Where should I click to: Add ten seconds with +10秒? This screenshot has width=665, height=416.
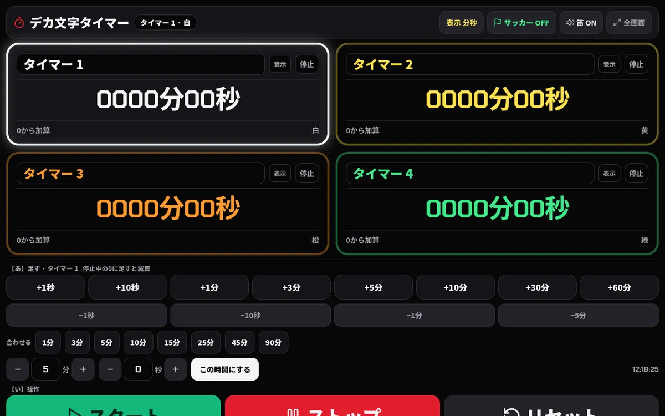pos(127,287)
